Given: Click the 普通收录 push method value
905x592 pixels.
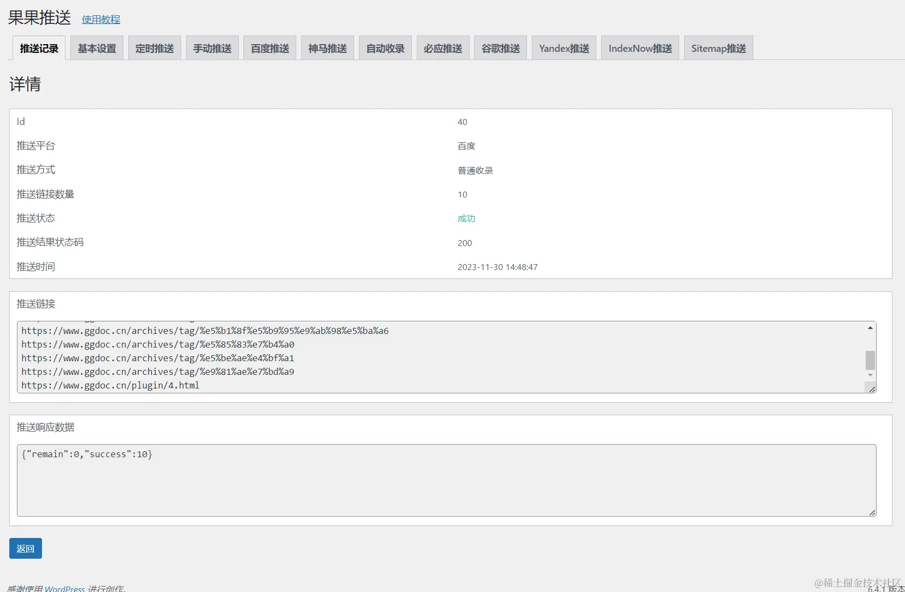Looking at the screenshot, I should pyautogui.click(x=475, y=171).
